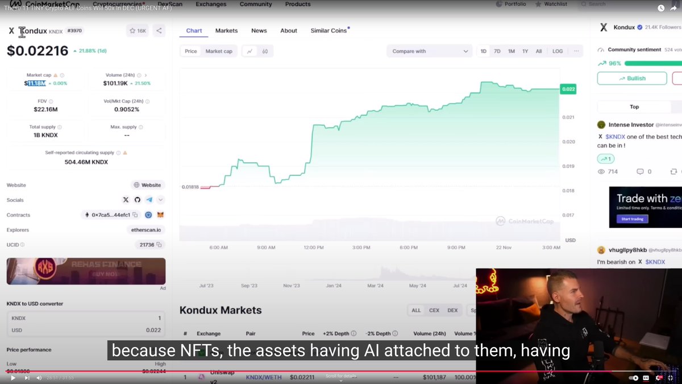Choose the candlestick chart icon
The image size is (682, 384).
pyautogui.click(x=265, y=51)
